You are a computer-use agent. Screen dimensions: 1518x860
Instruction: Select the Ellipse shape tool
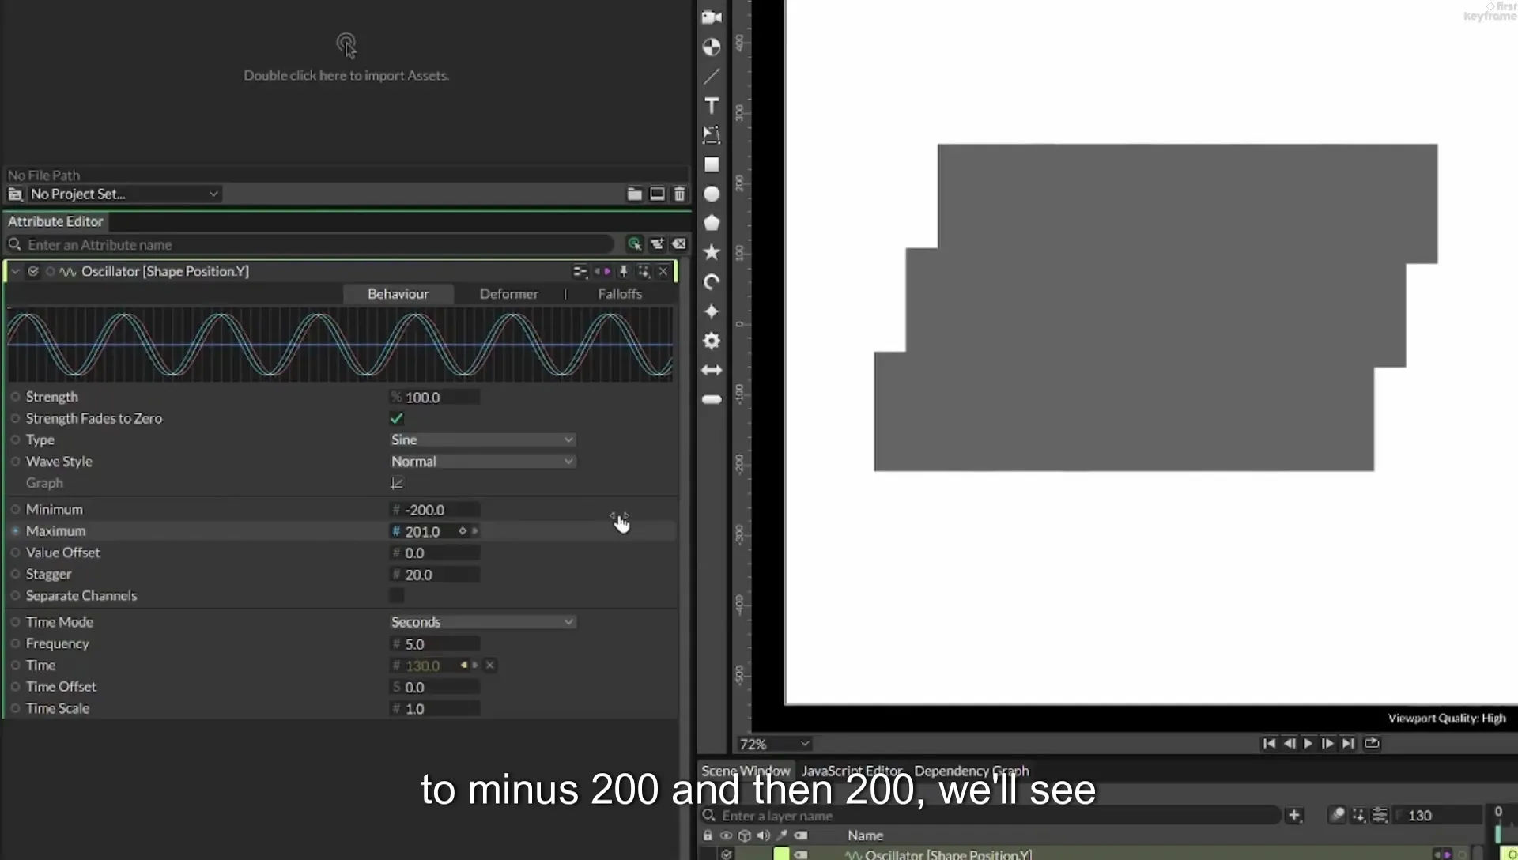point(712,194)
